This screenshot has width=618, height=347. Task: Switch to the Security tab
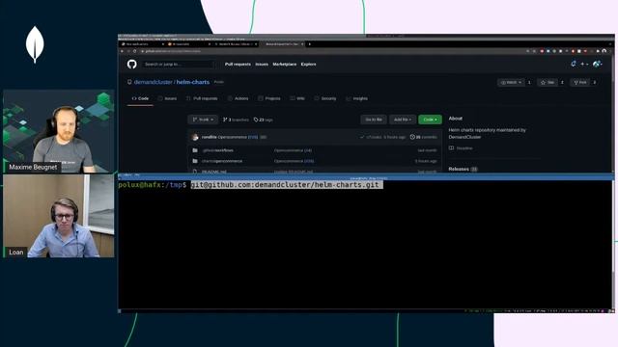[325, 98]
